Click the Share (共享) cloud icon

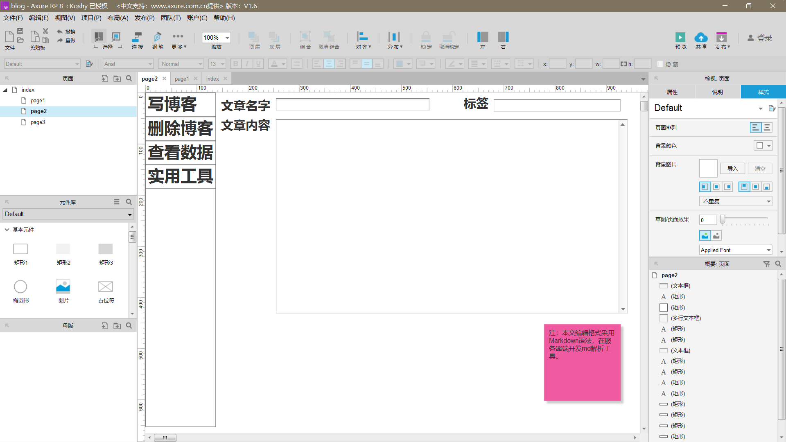(701, 38)
